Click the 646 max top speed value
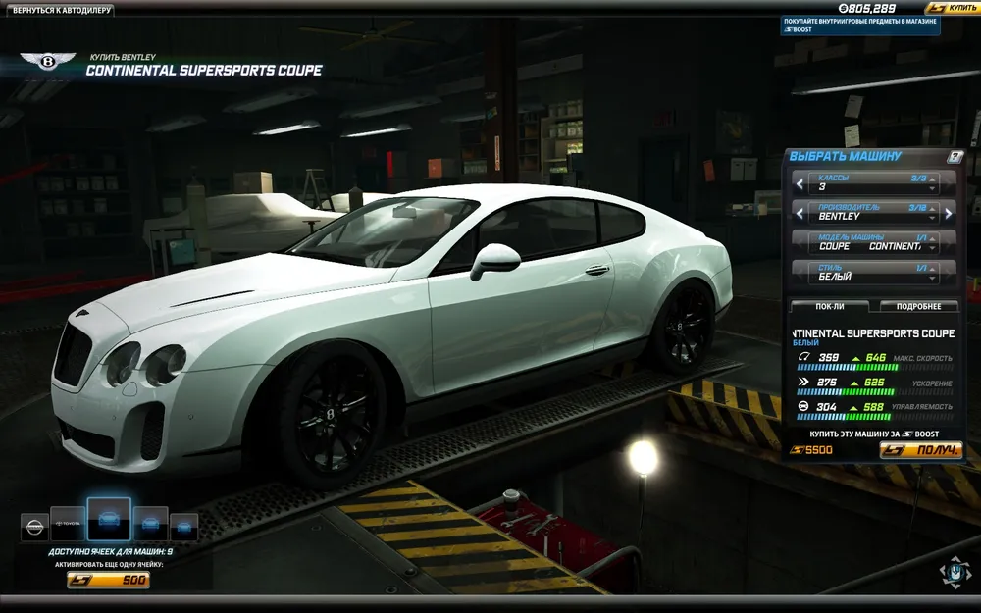Screen dimensions: 981x613 [x=875, y=358]
